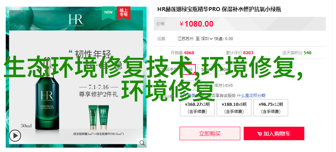Select the 50ml size option
Viewport: 336px width, 152px height.
206,69
